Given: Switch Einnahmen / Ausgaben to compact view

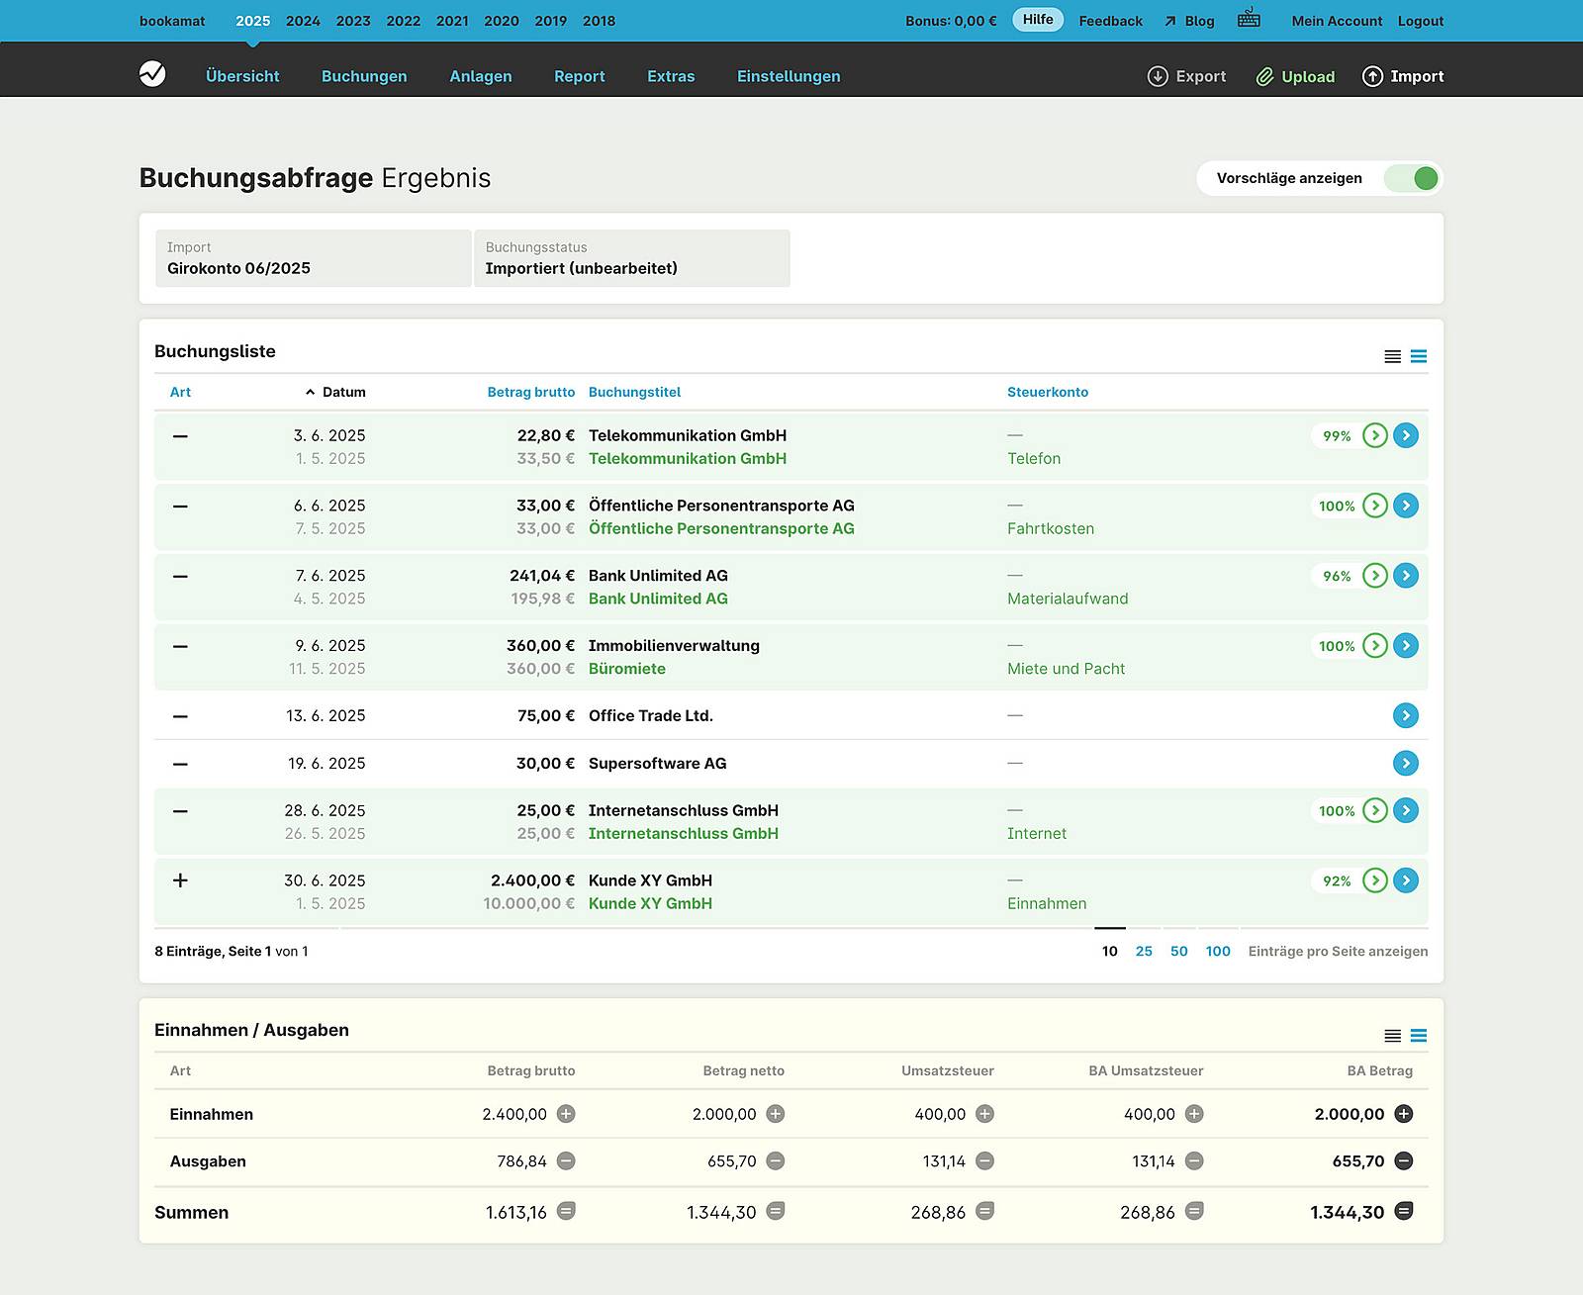Looking at the screenshot, I should [x=1392, y=1036].
